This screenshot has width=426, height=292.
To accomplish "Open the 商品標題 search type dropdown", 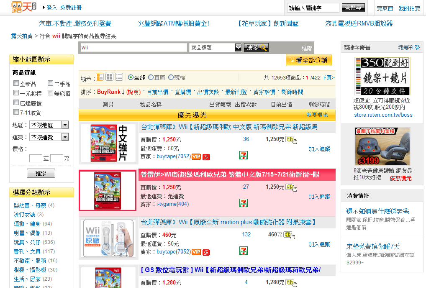I will tap(215, 48).
